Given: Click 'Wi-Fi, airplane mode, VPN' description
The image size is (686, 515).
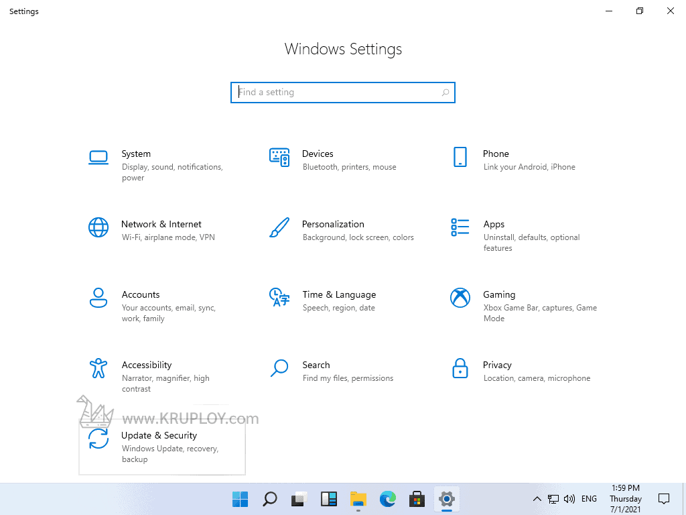Looking at the screenshot, I should (x=168, y=237).
